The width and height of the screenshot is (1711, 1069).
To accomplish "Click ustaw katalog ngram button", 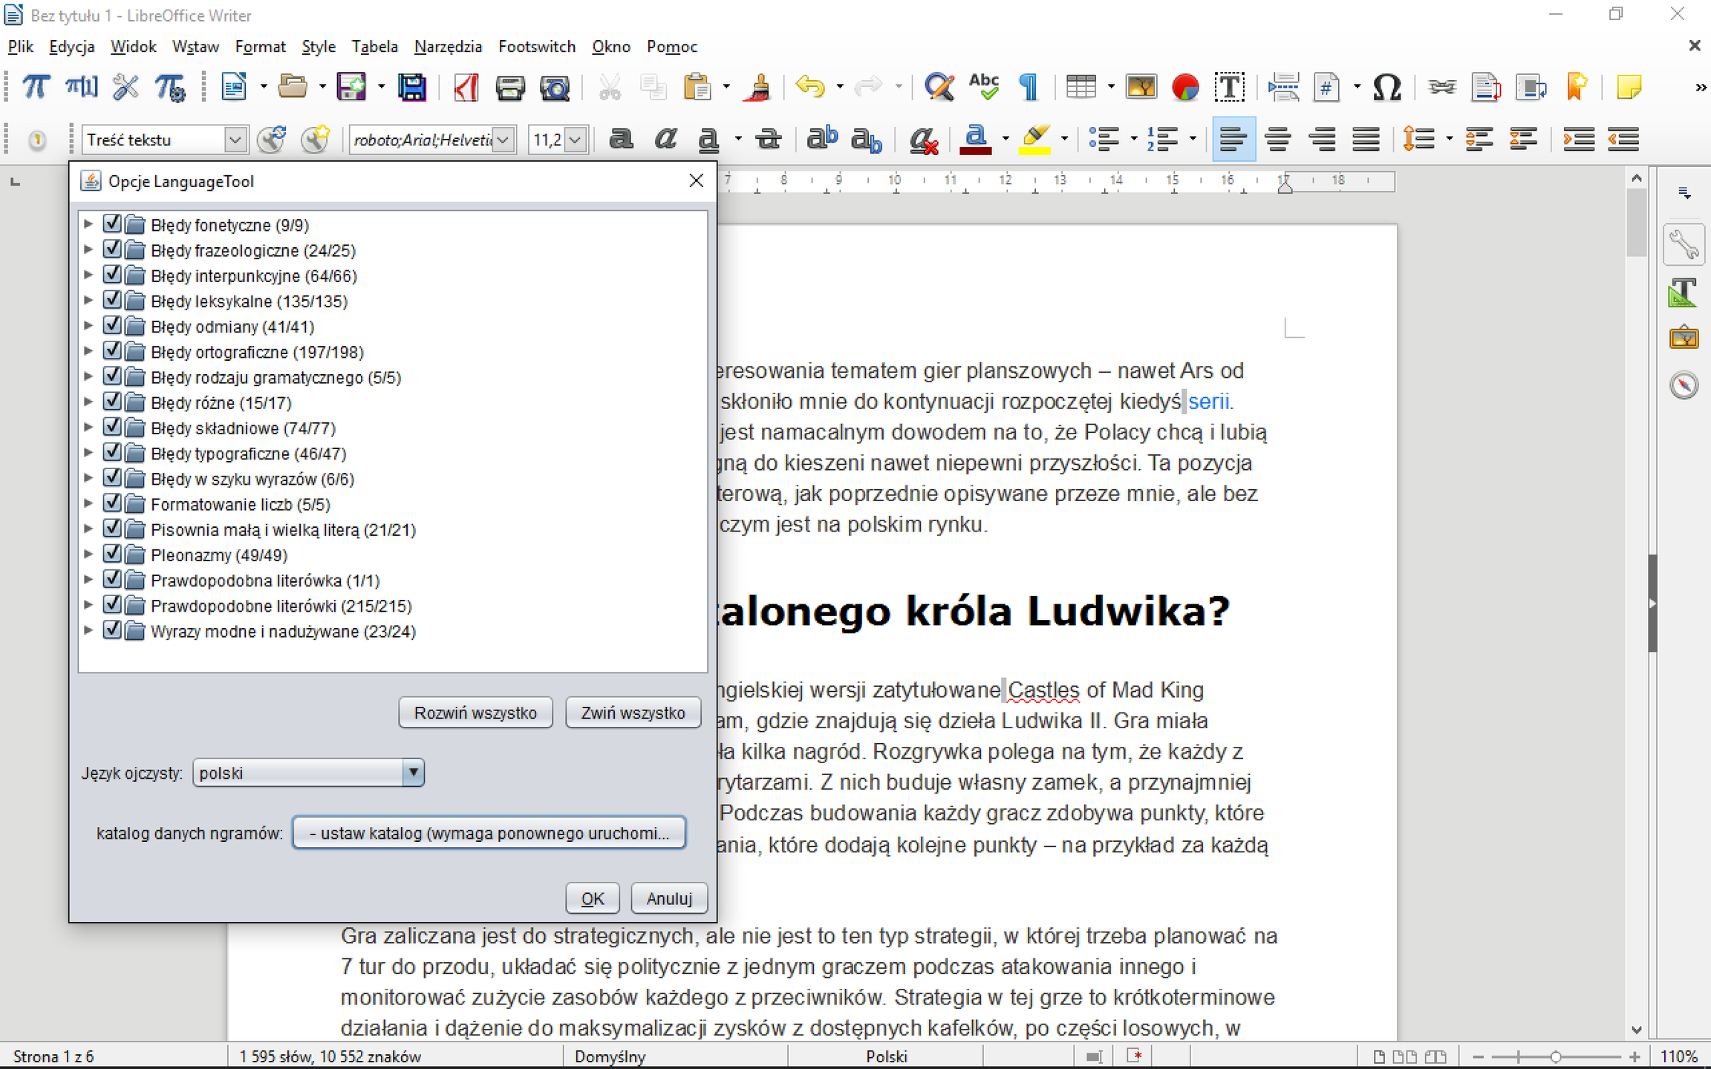I will coord(489,833).
